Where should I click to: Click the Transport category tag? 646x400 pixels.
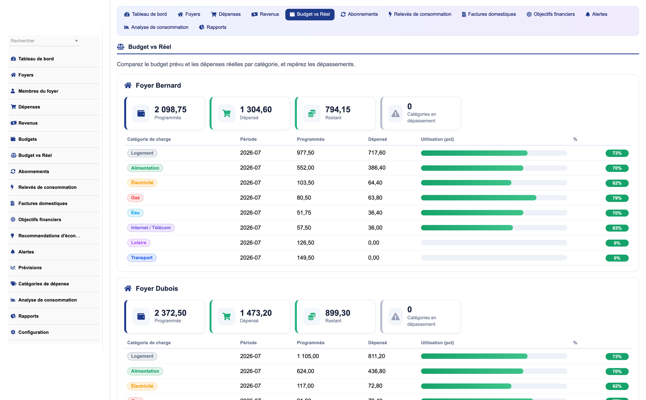click(142, 258)
